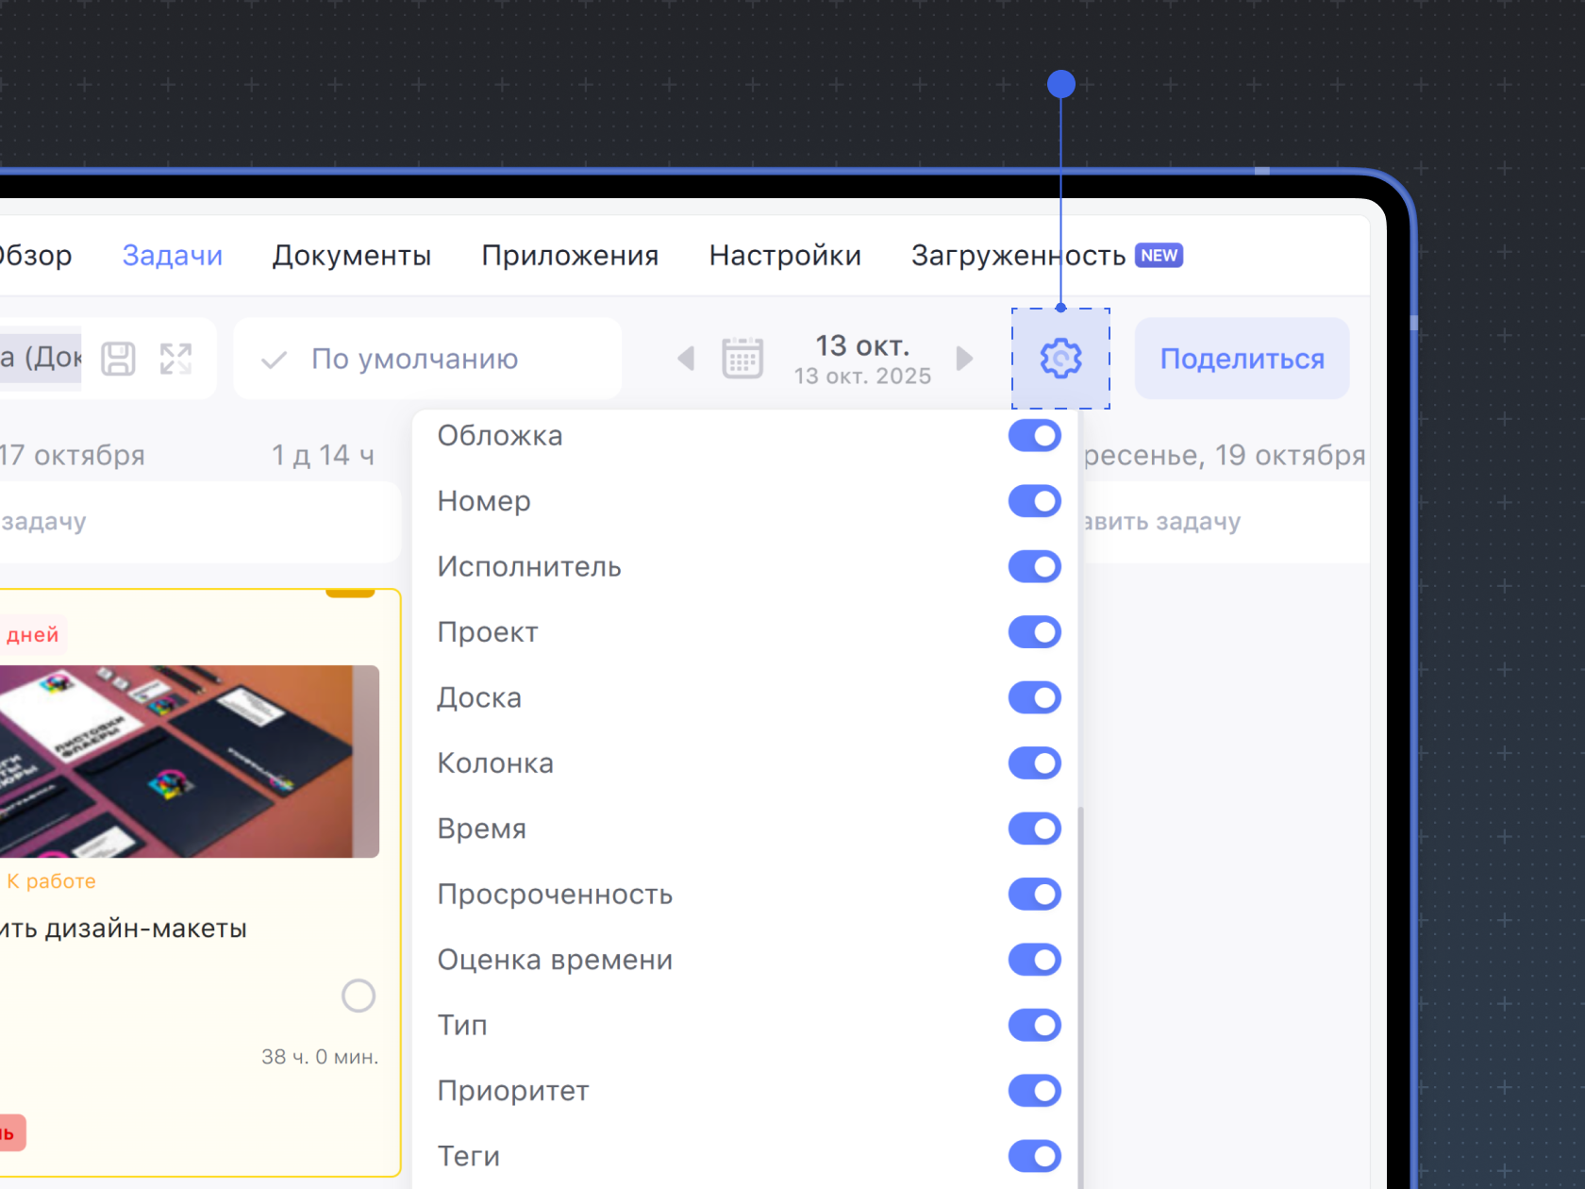Click the gear settings icon
This screenshot has width=1585, height=1189.
point(1060,359)
